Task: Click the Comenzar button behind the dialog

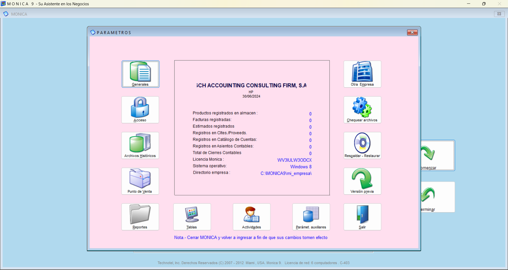Action: point(438,155)
